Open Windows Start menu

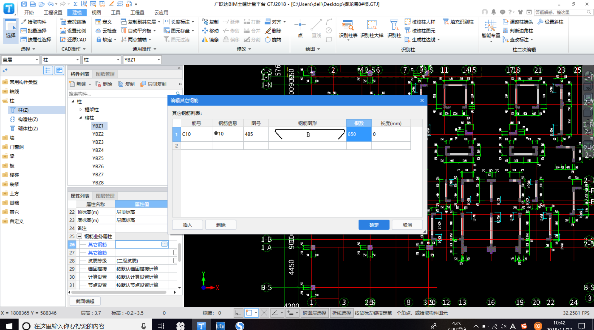point(9,326)
